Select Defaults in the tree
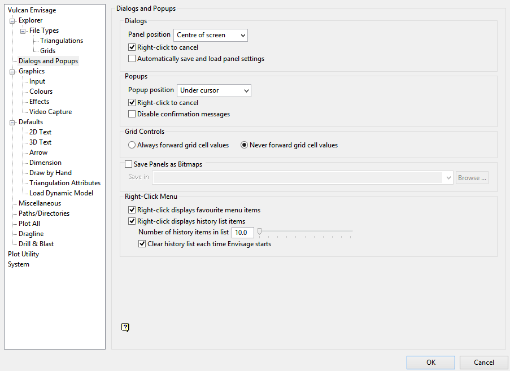The image size is (510, 371). tap(30, 121)
